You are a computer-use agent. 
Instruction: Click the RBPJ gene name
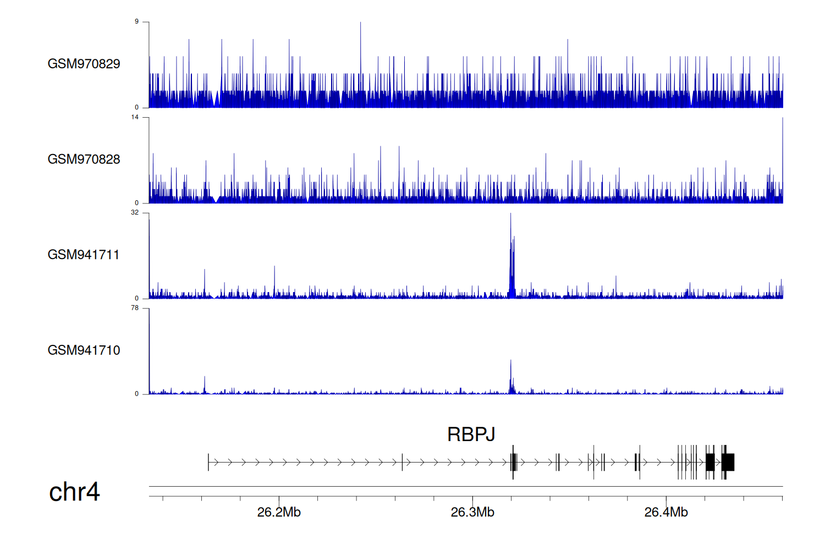[x=471, y=435]
